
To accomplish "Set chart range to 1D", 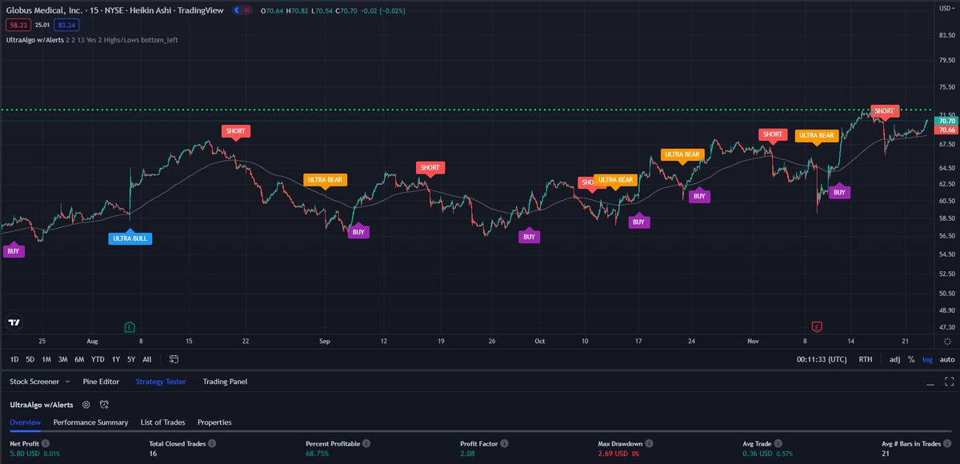I will [x=14, y=359].
